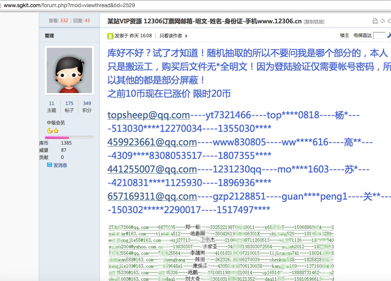Click the print icon beside the thread title
The width and height of the screenshot is (391, 281).
(375, 21)
